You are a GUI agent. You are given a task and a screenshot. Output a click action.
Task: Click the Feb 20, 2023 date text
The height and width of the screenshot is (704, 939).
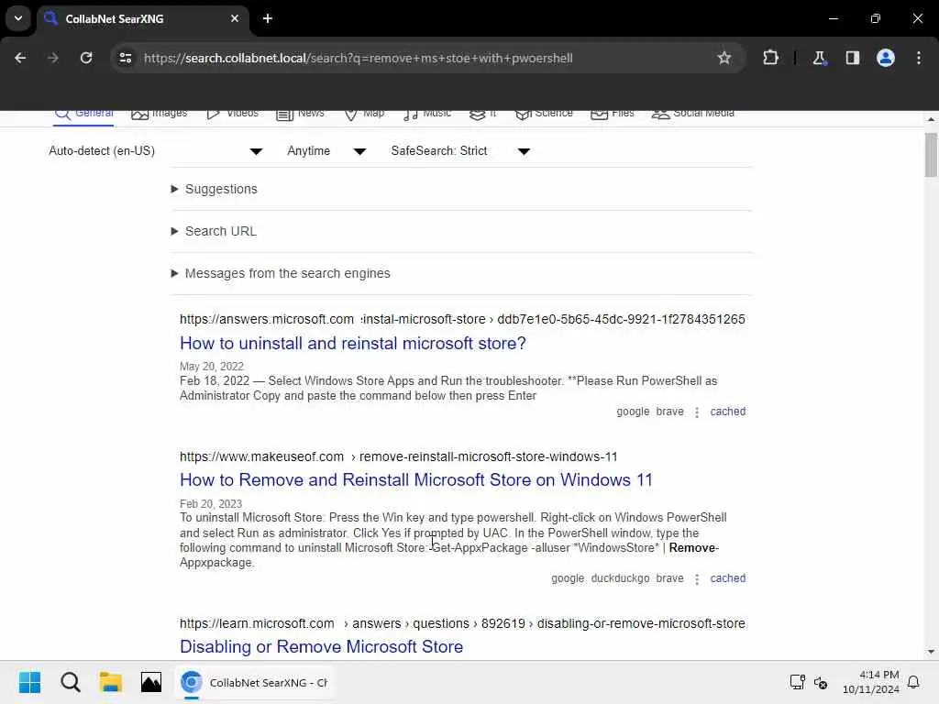pos(211,504)
